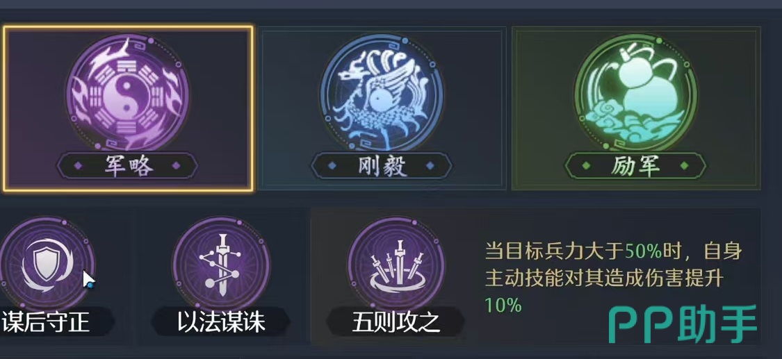Screen dimensions: 782x359
Task: Select the green gourd and clouds emblem
Action: [x=636, y=94]
